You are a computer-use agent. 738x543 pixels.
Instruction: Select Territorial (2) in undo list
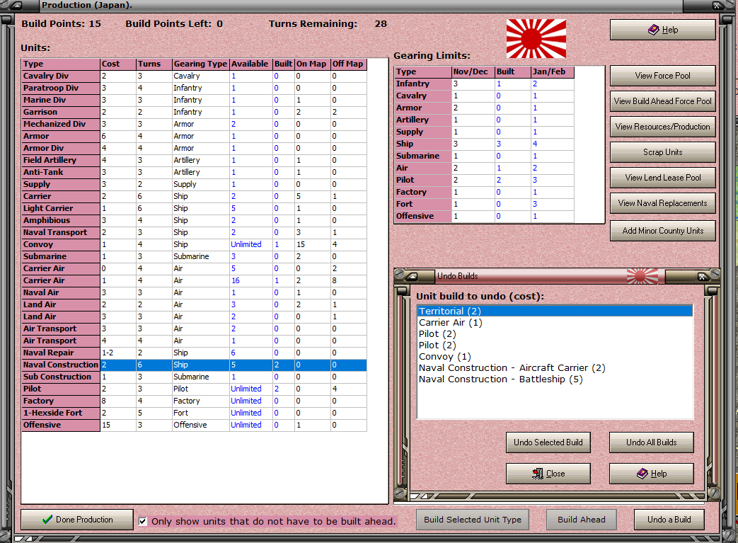(x=555, y=311)
